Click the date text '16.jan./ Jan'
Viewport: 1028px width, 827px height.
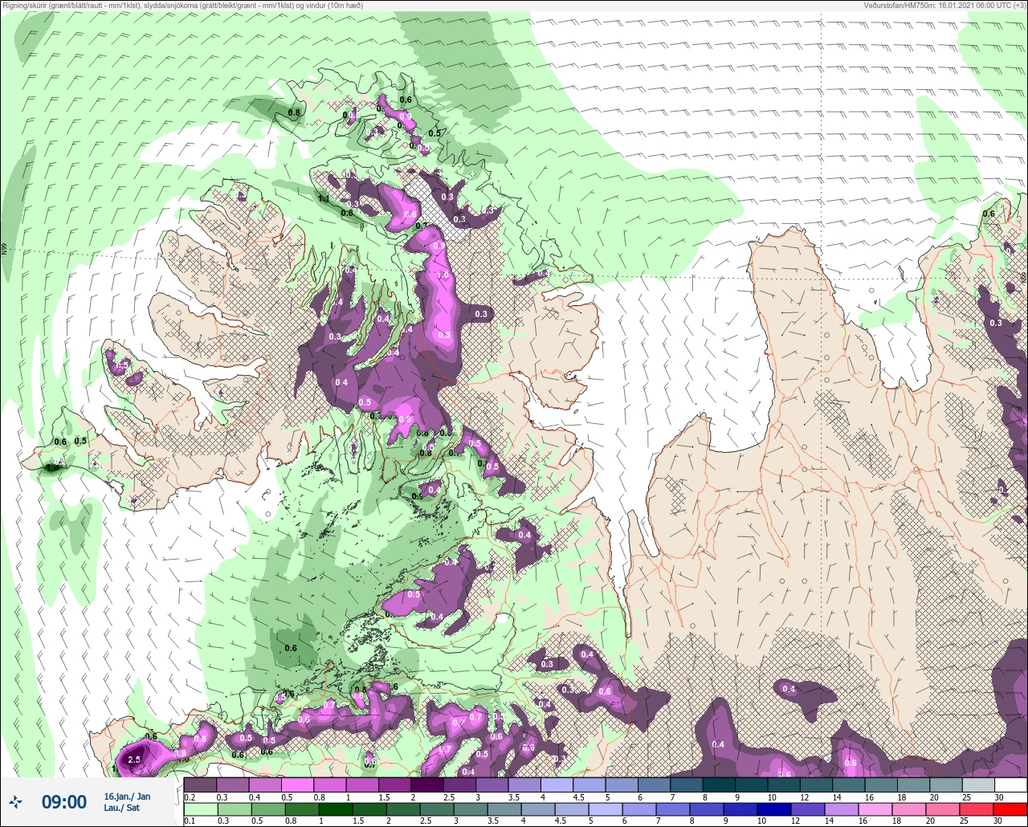[x=127, y=796]
